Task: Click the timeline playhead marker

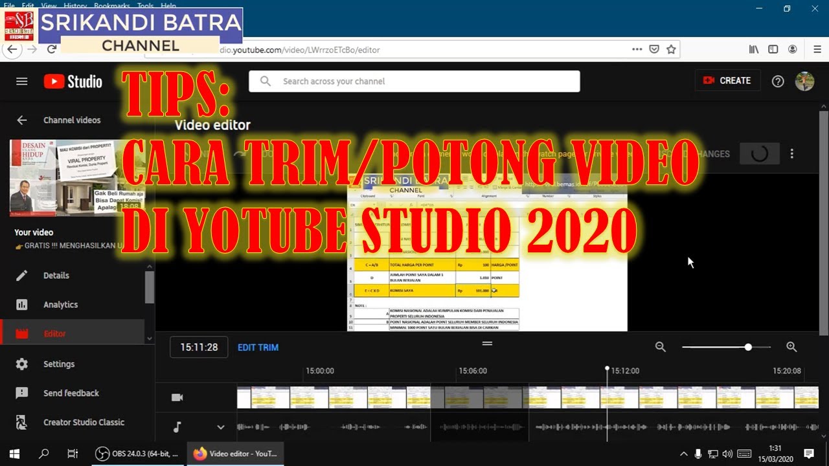Action: 607,368
